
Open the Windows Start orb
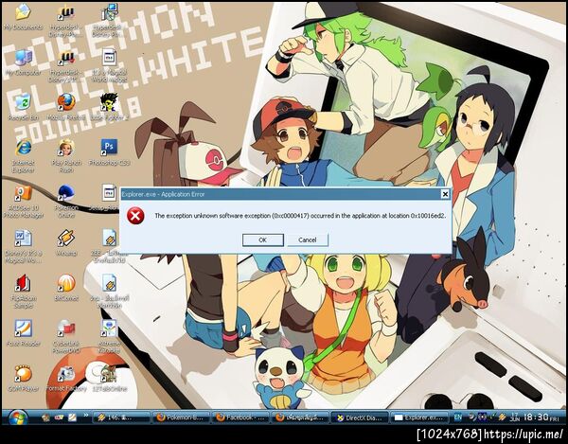coord(17,417)
